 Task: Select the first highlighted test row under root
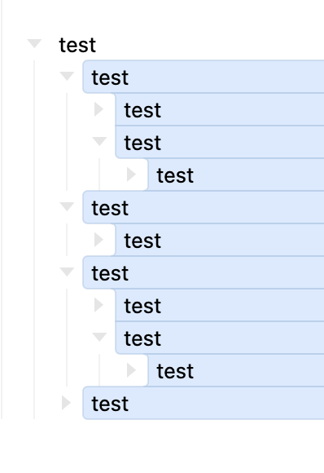point(204,77)
